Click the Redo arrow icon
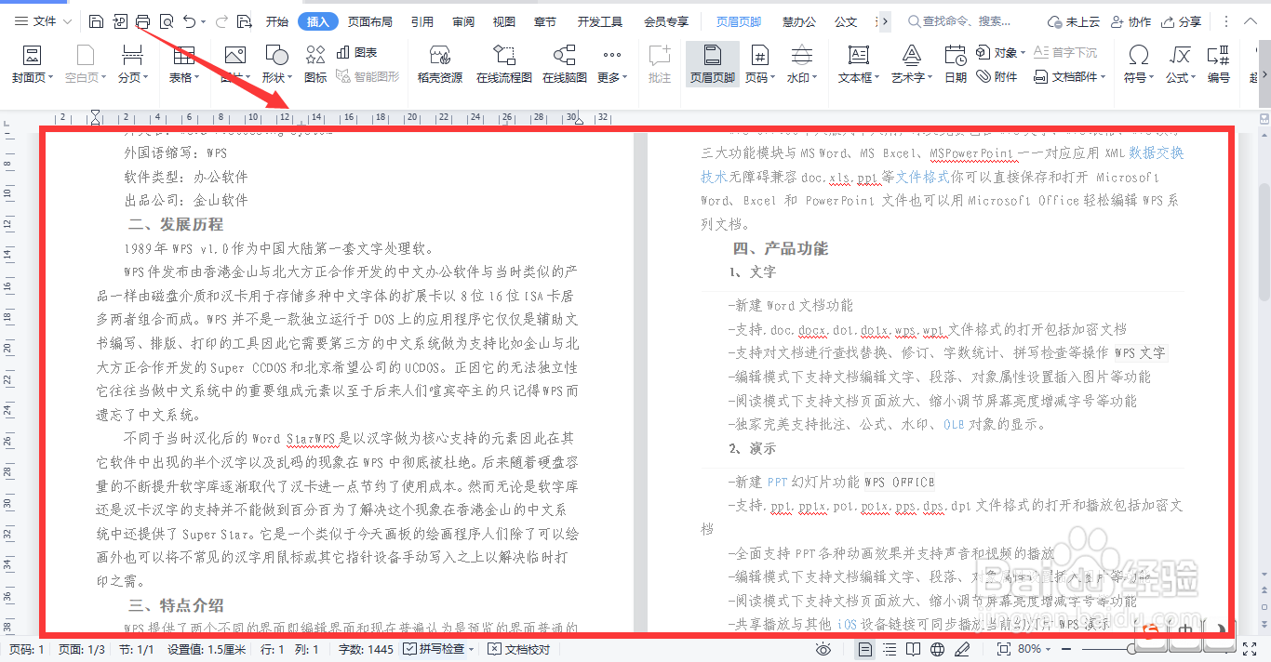Screen dimensions: 1271x662 click(221, 21)
